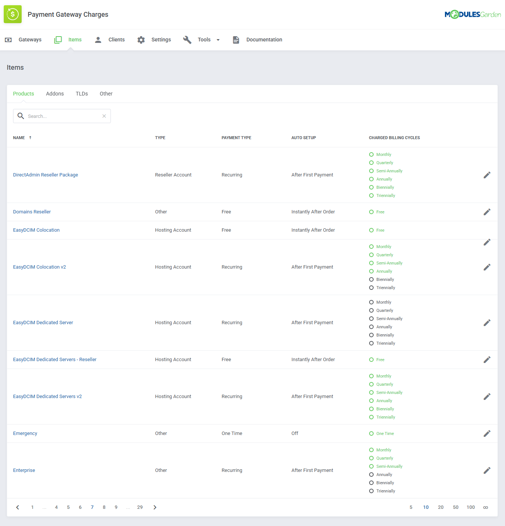Image resolution: width=505 pixels, height=526 pixels.
Task: Open the EasyDCIM Colocation v2 product link
Action: [x=39, y=267]
